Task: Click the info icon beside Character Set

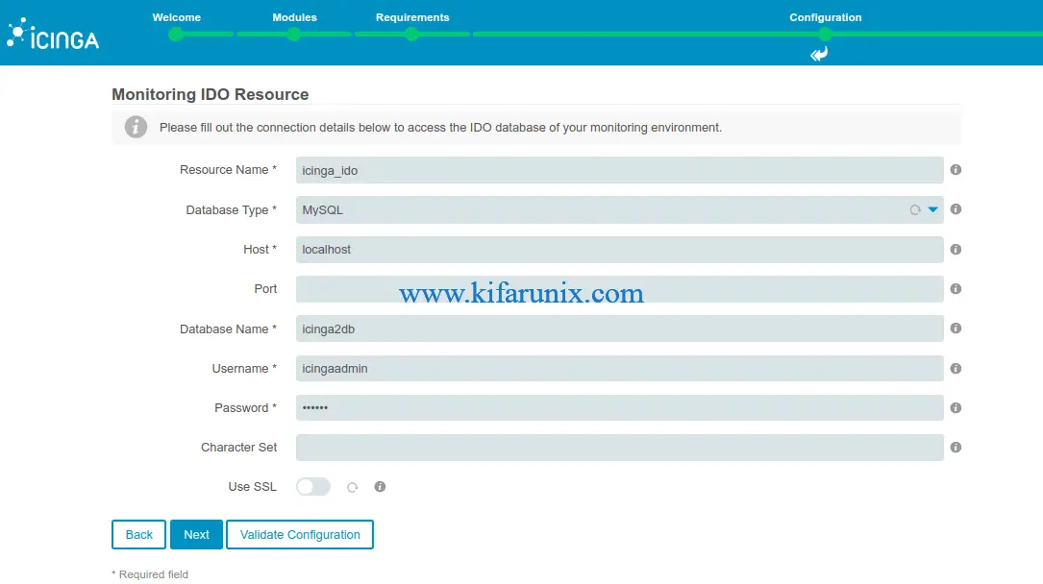Action: click(x=956, y=448)
